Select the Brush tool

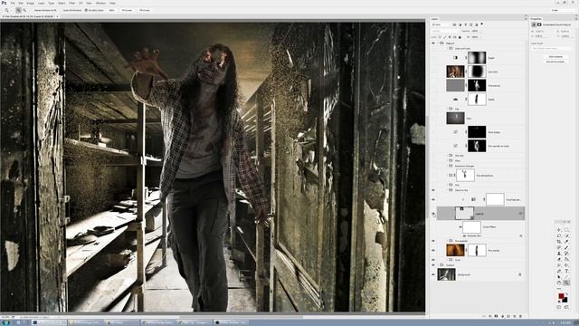[x=566, y=247]
